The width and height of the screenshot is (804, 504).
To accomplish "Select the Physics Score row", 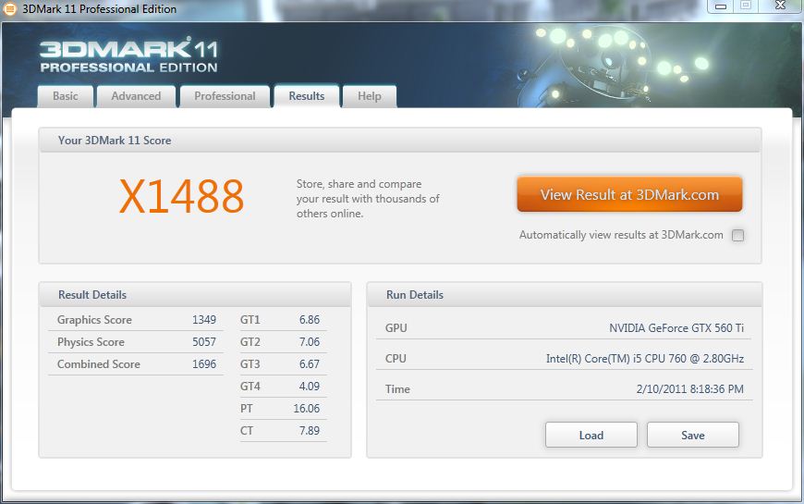I will [136, 342].
